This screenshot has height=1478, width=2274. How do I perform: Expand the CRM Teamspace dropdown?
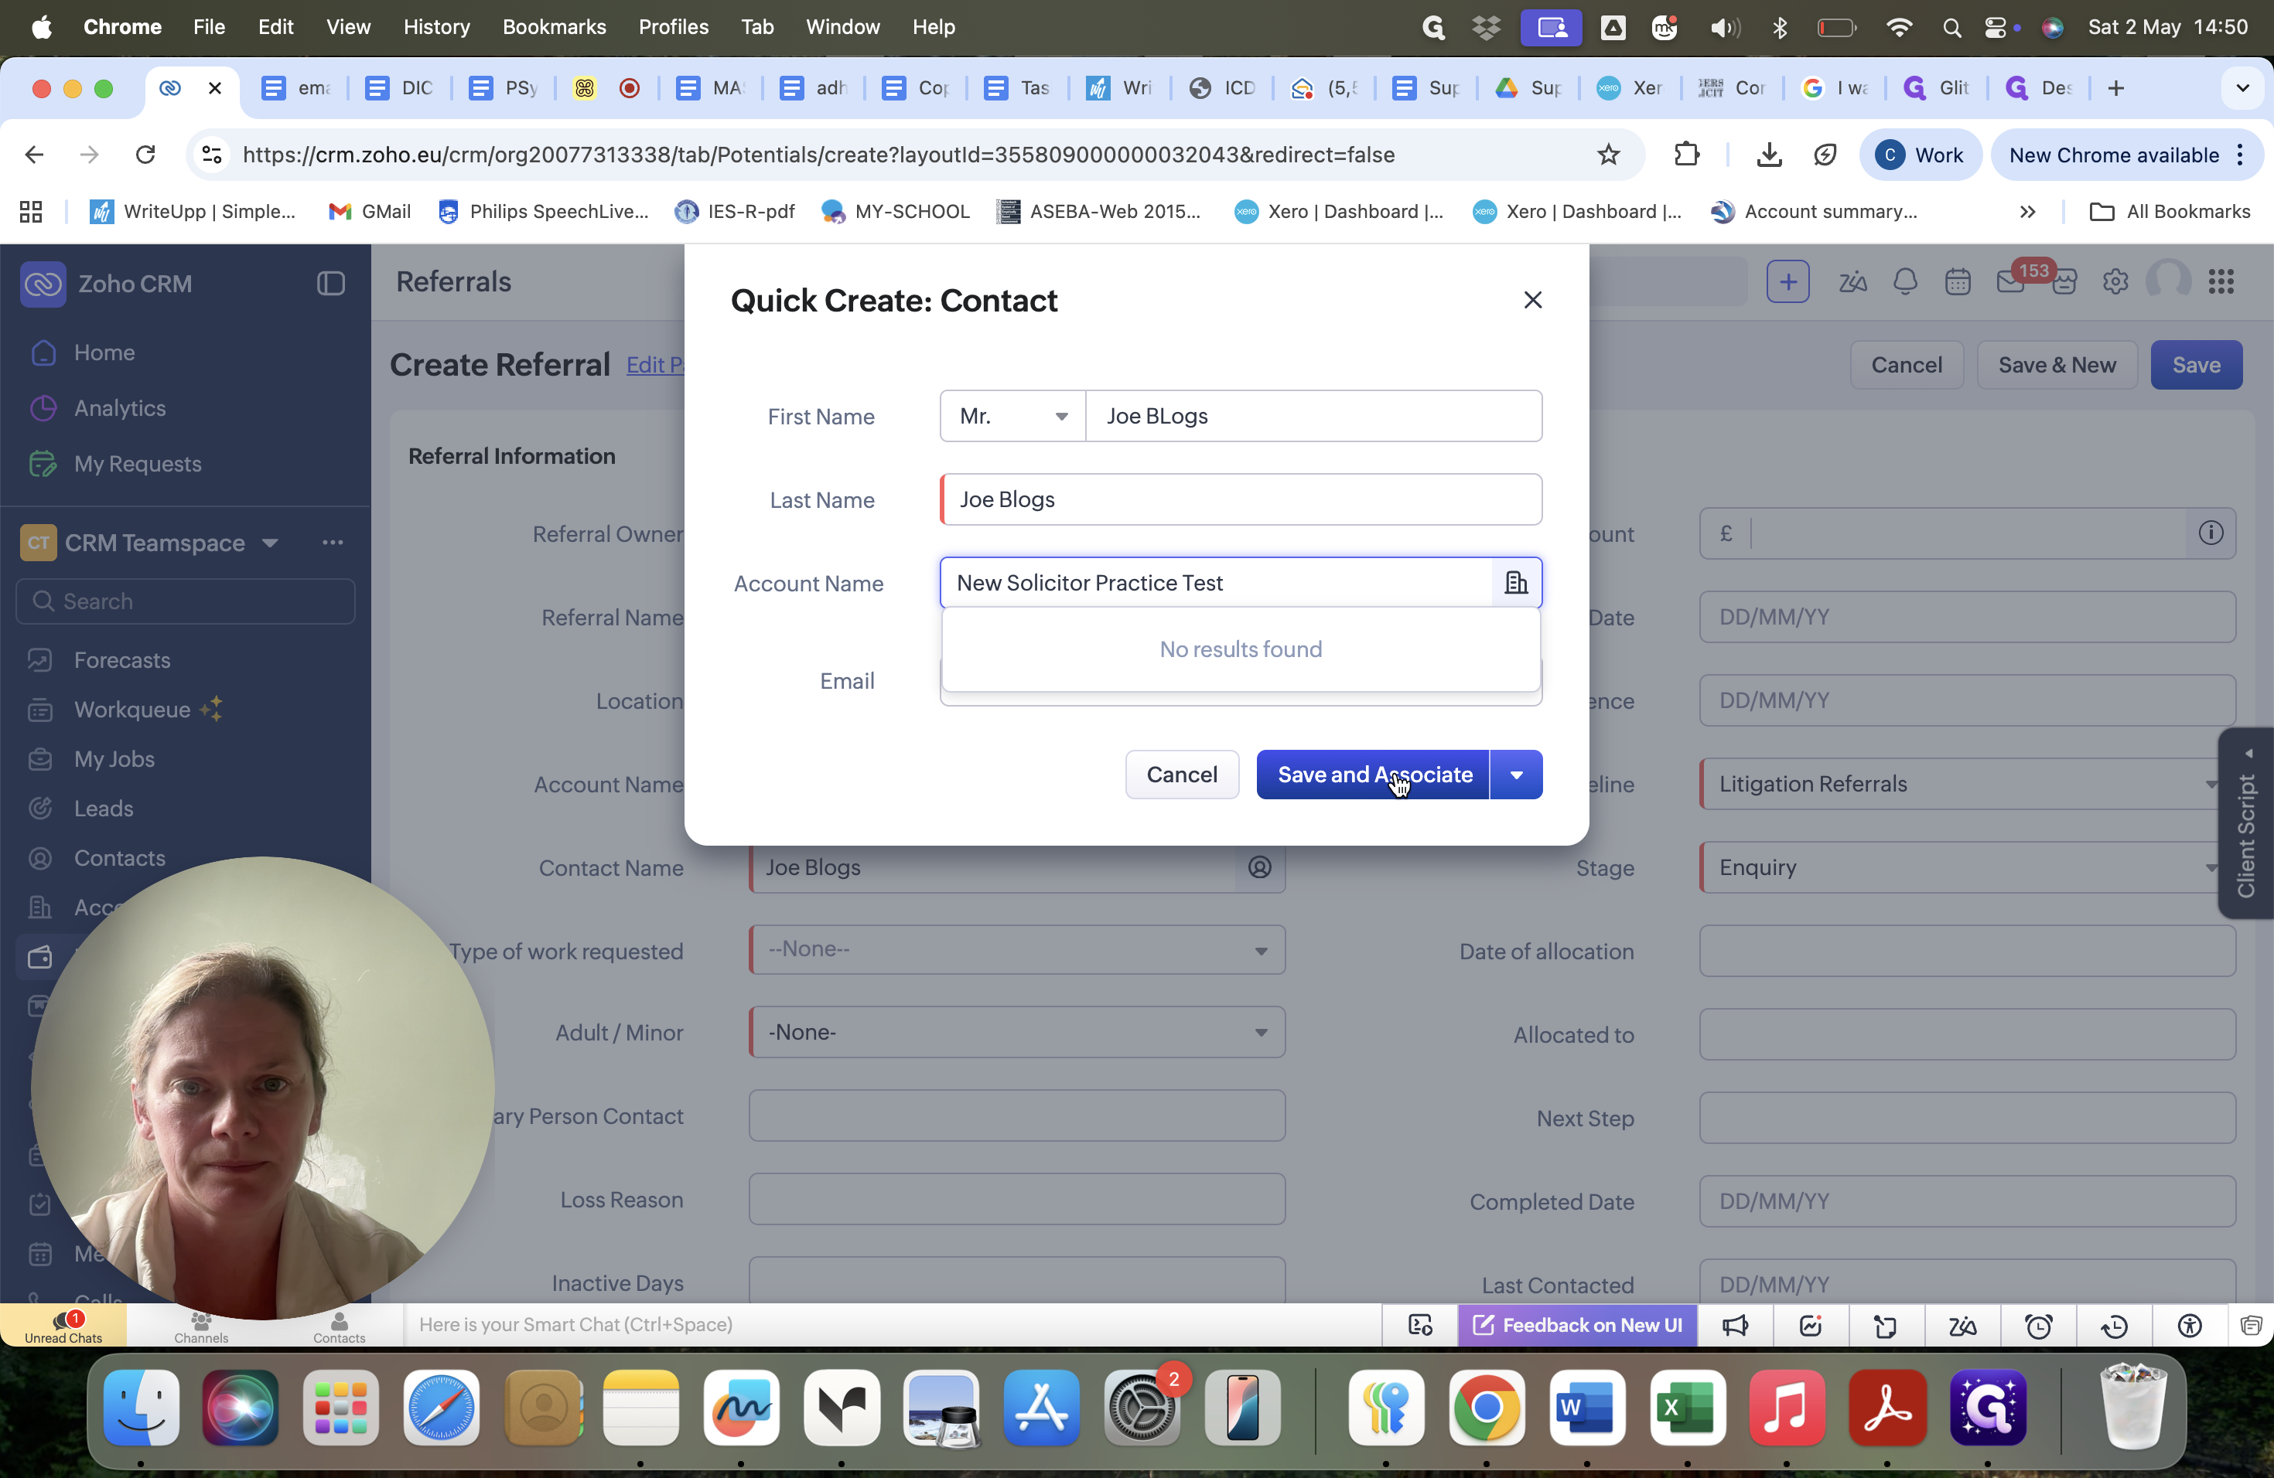point(271,543)
